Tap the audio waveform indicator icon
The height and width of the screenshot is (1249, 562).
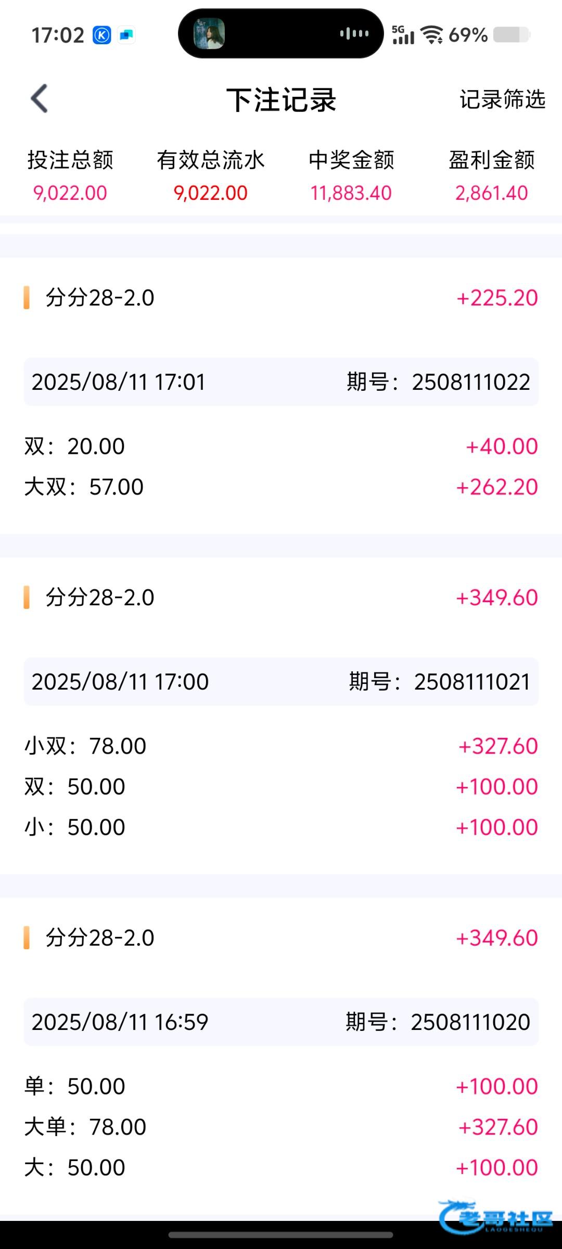(x=354, y=34)
